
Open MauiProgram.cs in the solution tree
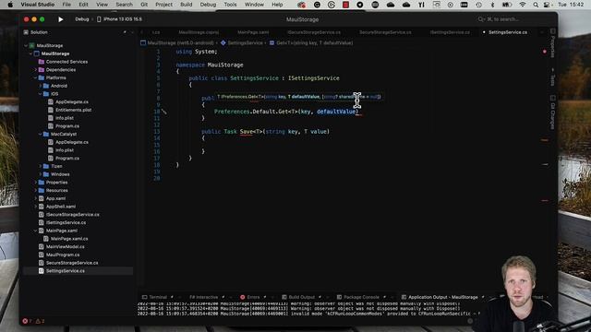coord(63,255)
